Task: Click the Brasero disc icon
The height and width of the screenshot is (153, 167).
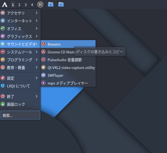Action: 43,44
